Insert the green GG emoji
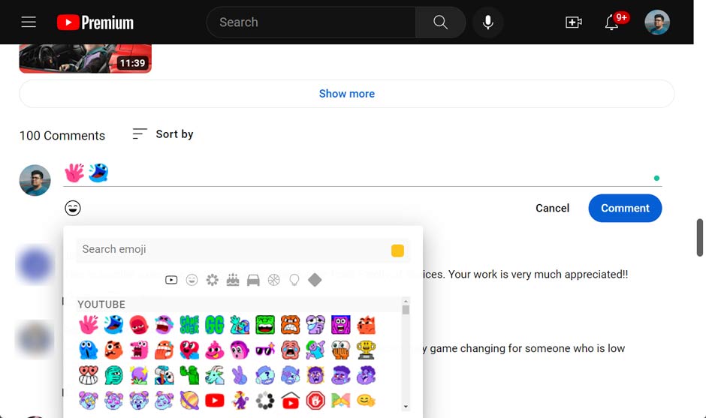This screenshot has height=418, width=706. point(215,325)
